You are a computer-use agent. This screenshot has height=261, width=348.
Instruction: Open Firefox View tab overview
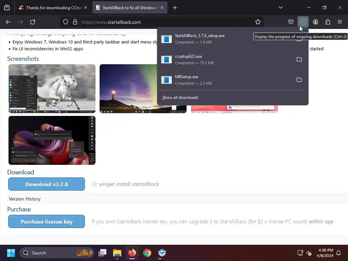coord(7,7)
